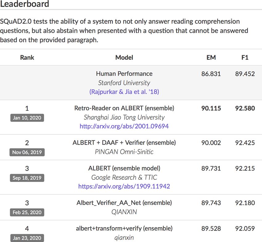Select Albert_Verifier_AA_Net (ensemble) entry

point(124,203)
